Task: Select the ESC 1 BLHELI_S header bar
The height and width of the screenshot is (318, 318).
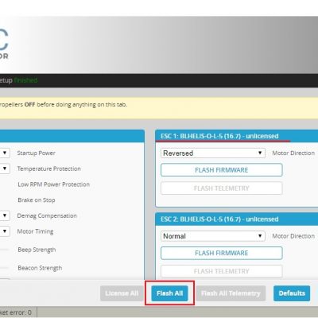Action: (x=237, y=136)
